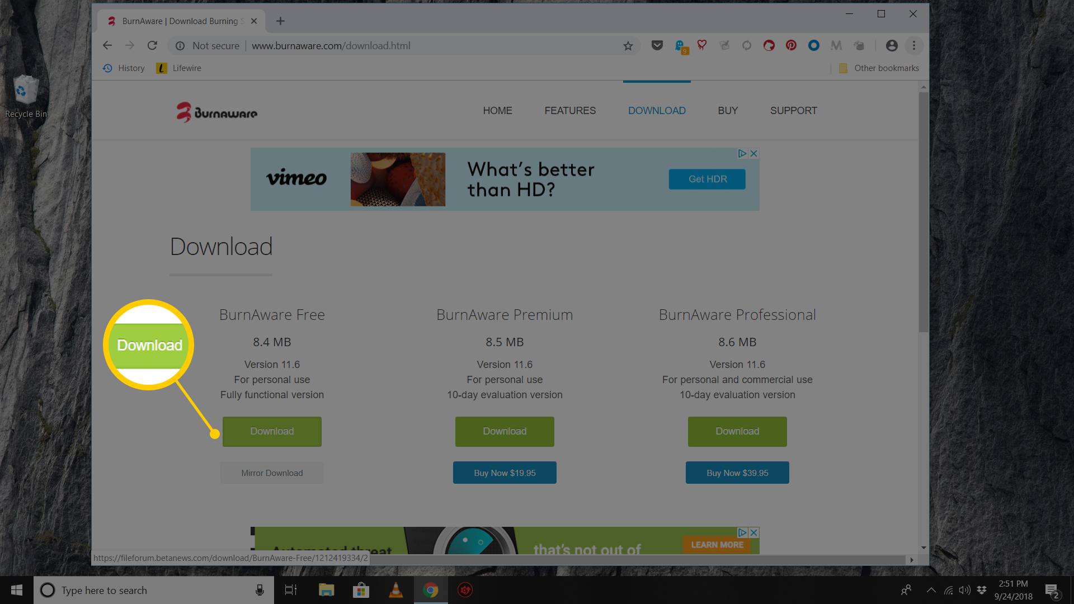Bookmark this page with the star icon
Image resolution: width=1074 pixels, height=604 pixels.
(x=628, y=46)
